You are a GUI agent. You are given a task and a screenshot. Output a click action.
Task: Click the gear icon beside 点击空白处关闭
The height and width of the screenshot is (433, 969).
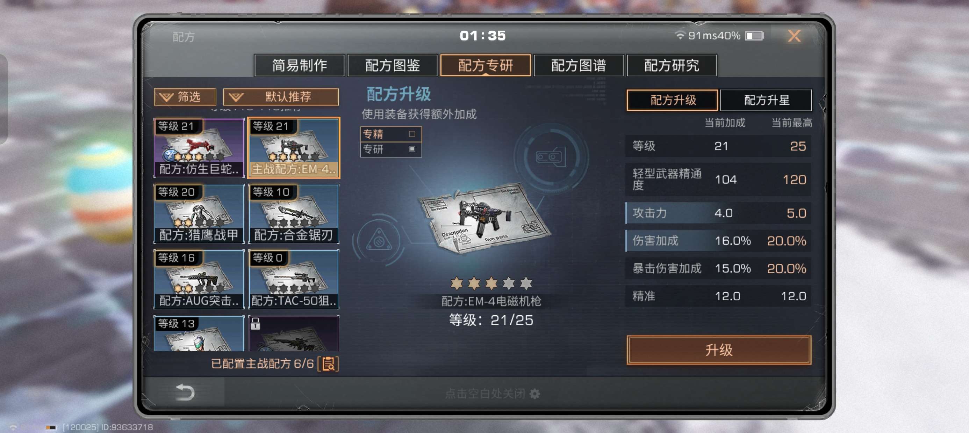[x=534, y=394]
